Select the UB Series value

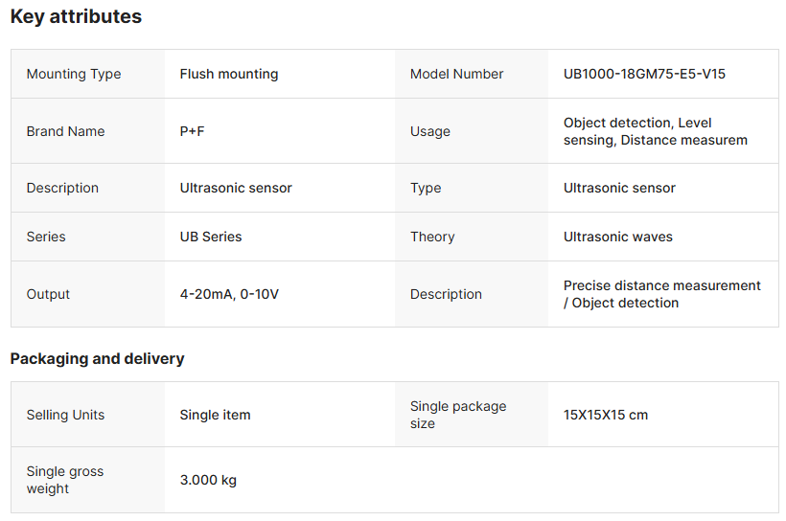(x=211, y=237)
